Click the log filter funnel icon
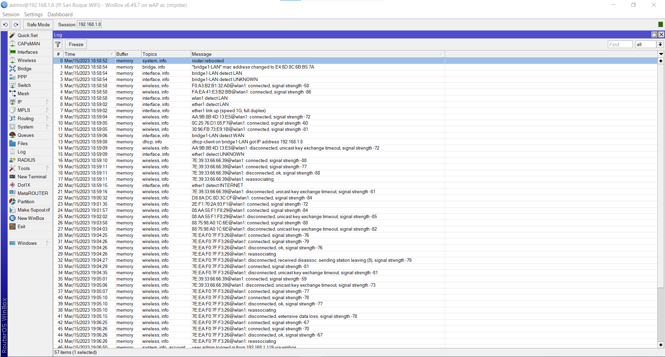 point(57,44)
